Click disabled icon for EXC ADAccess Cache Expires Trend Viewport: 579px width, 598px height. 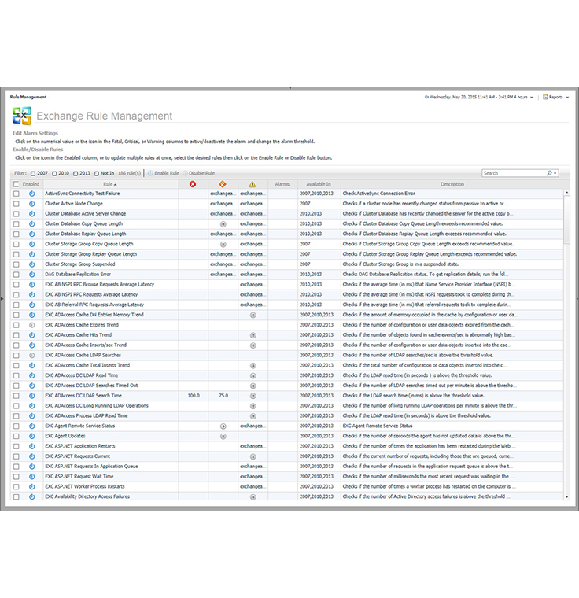click(x=32, y=325)
